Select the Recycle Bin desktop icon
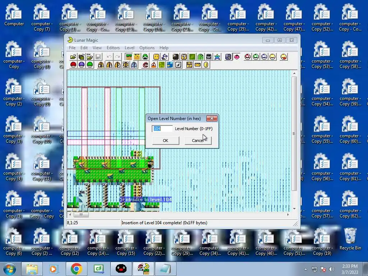368x276 pixels. [350, 239]
